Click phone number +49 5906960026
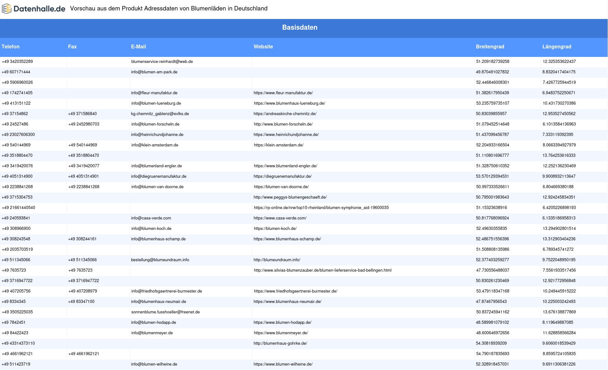Screen dimensions: 608x370 (x=17, y=83)
